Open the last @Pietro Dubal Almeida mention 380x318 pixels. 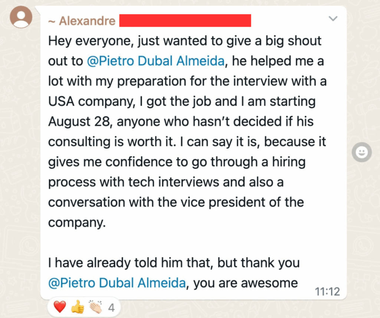[x=117, y=283]
